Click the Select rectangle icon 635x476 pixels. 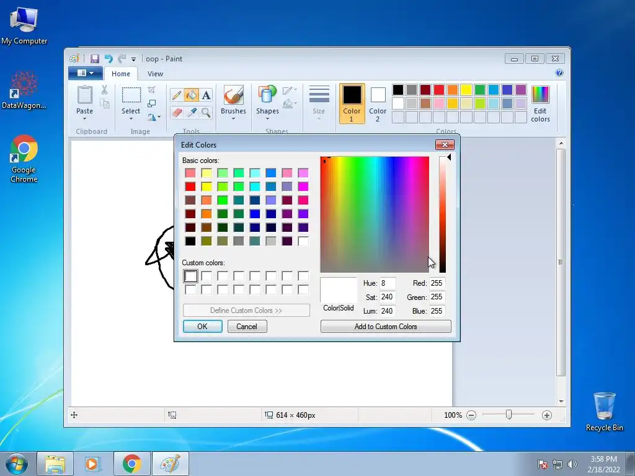point(131,95)
